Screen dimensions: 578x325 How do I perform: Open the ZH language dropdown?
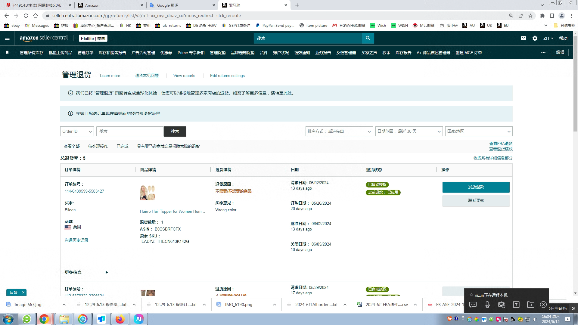tap(548, 38)
